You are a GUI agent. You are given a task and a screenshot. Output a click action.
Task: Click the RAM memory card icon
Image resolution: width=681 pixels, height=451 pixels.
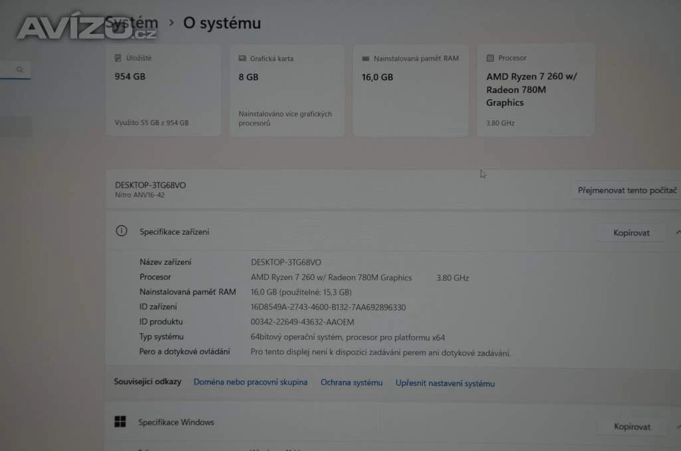pos(365,59)
